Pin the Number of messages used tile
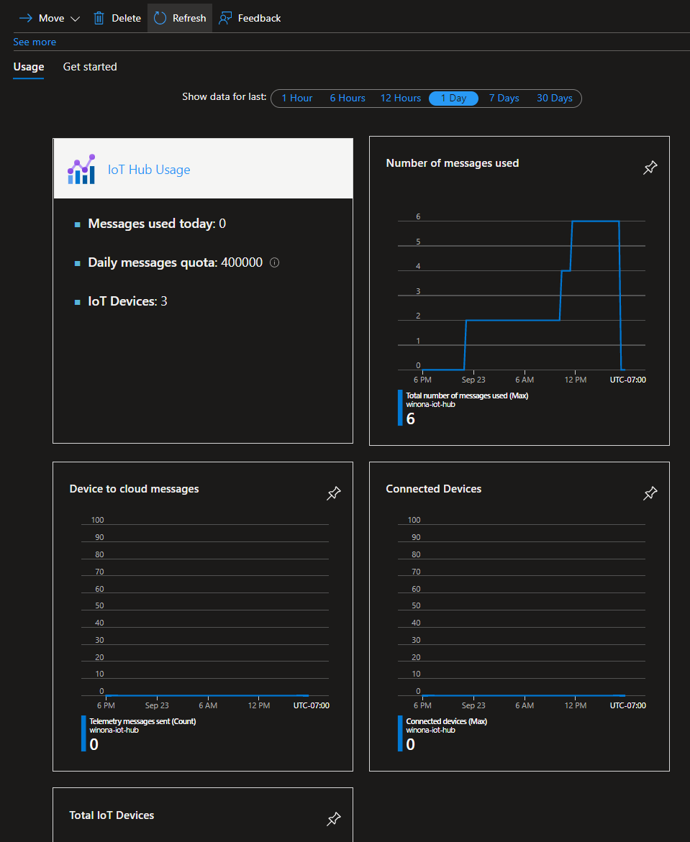 pos(650,167)
